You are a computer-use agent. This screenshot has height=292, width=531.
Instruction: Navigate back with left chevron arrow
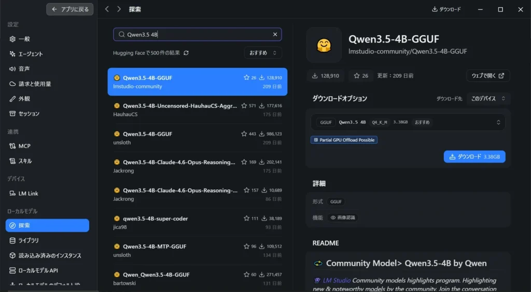(107, 9)
